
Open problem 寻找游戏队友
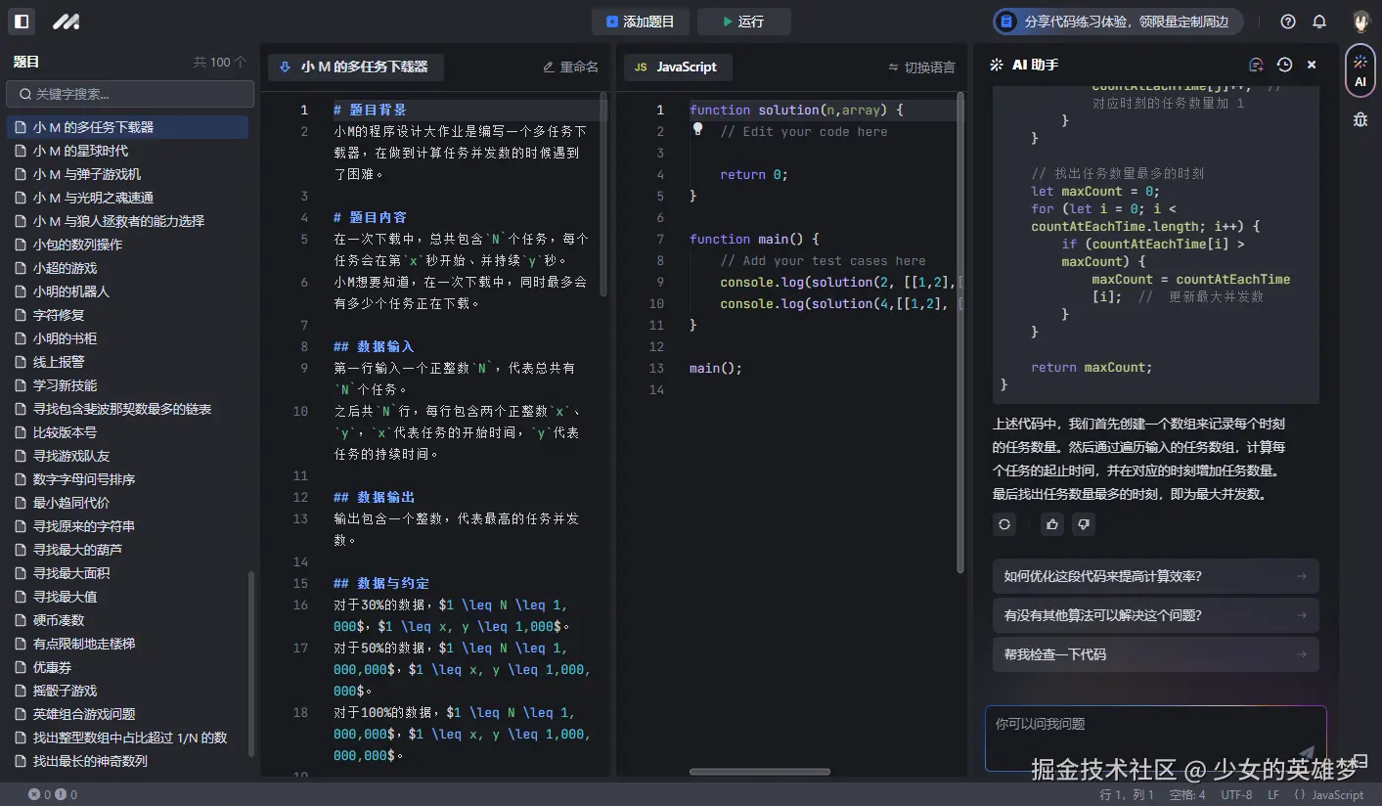point(127,456)
